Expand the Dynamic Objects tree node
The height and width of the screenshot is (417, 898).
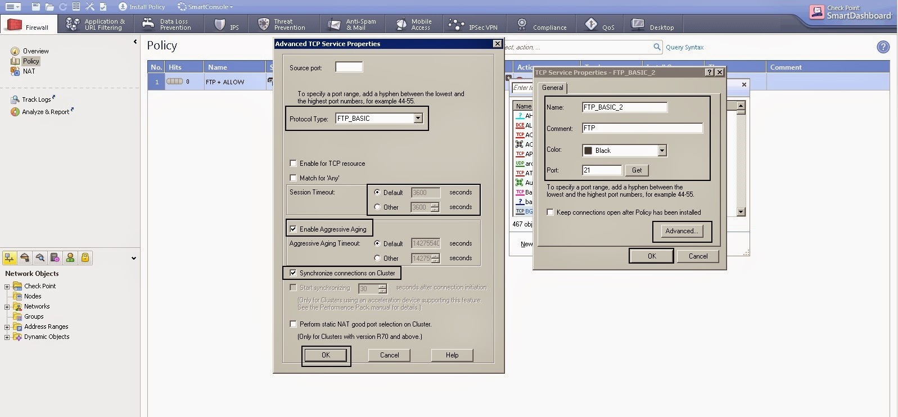pos(7,337)
